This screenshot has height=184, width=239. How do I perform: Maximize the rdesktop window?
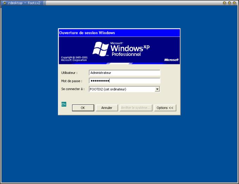[x=229, y=2]
